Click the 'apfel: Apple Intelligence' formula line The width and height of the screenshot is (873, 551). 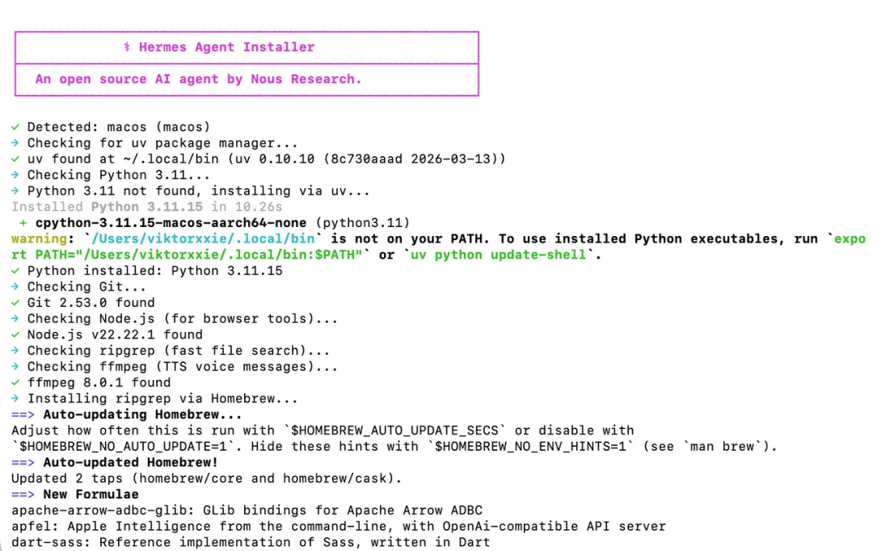[339, 527]
